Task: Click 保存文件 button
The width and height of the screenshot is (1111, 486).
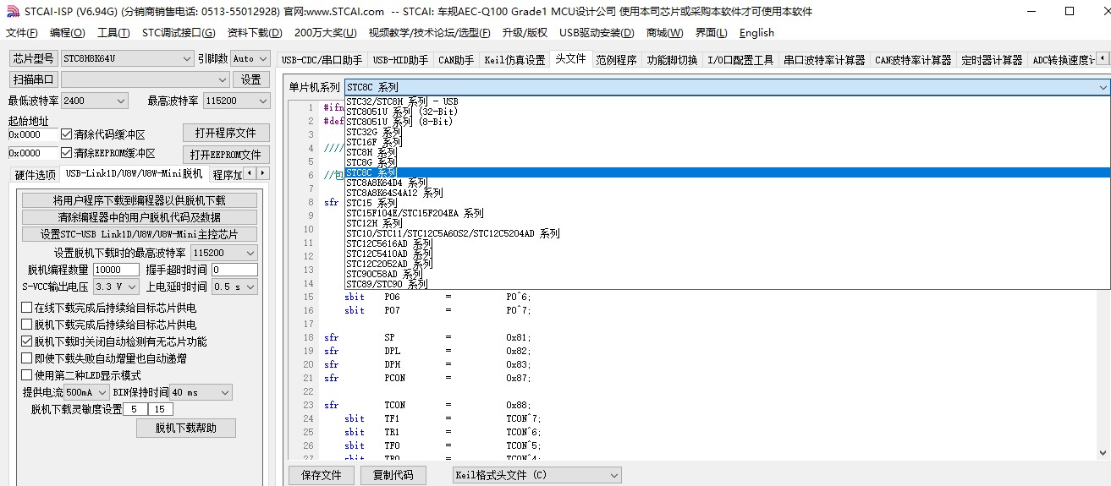Action: (x=321, y=475)
